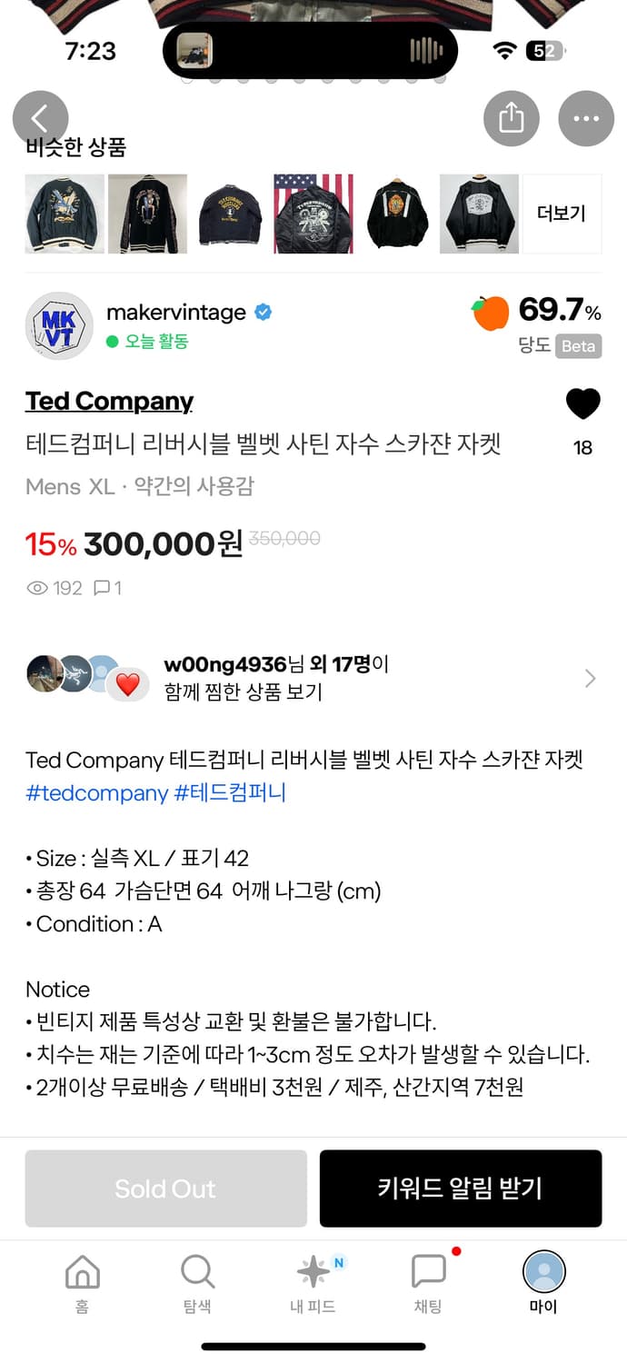Tap the comment count icon
This screenshot has width=627, height=1363.
click(x=102, y=588)
